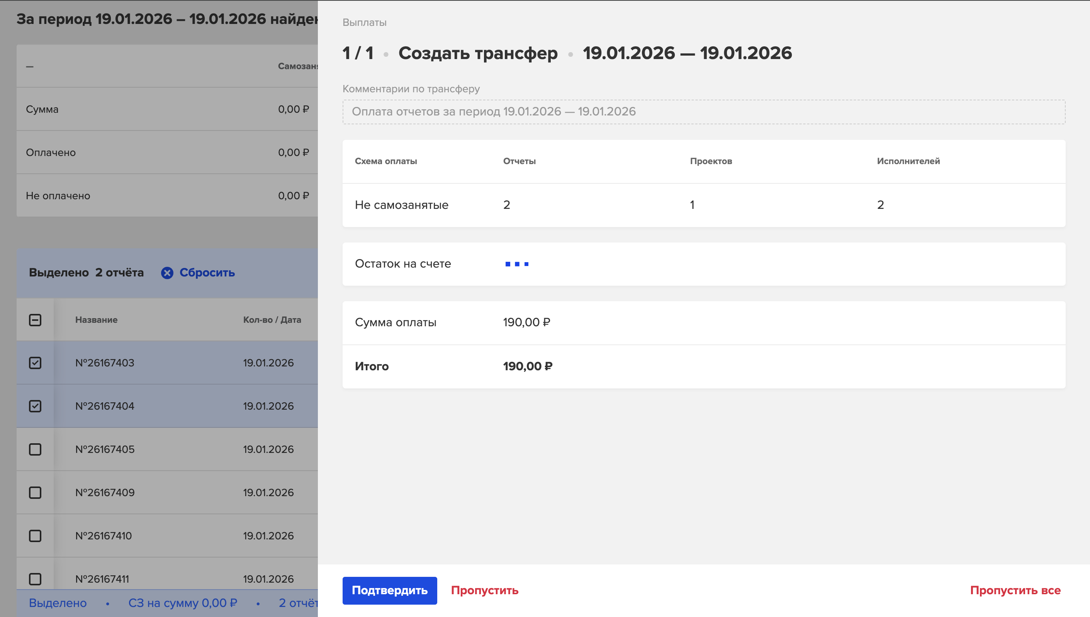The height and width of the screenshot is (617, 1090).
Task: Click the Отчеты column header
Action: 519,161
